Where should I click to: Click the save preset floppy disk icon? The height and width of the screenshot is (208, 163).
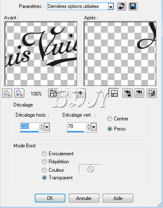pos(133,6)
